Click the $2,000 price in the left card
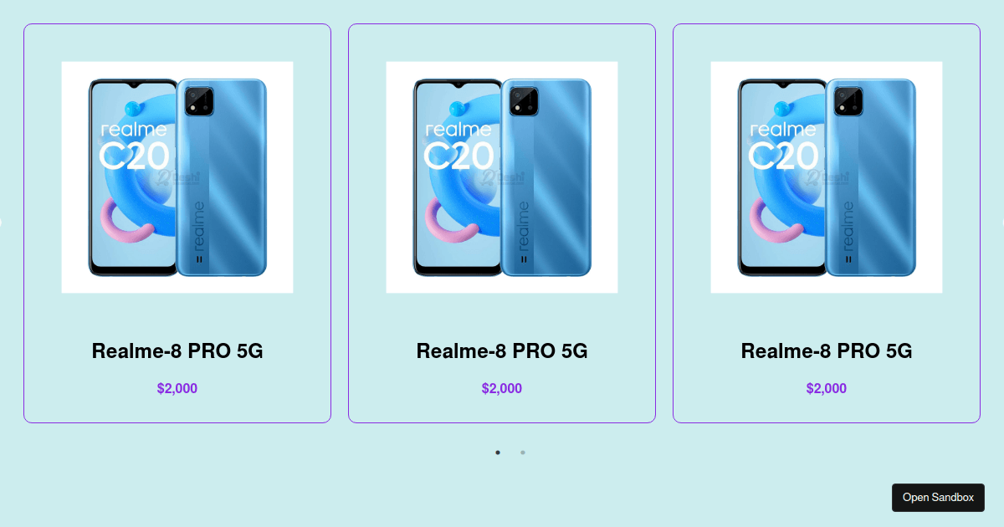The image size is (1004, 527). 177,388
